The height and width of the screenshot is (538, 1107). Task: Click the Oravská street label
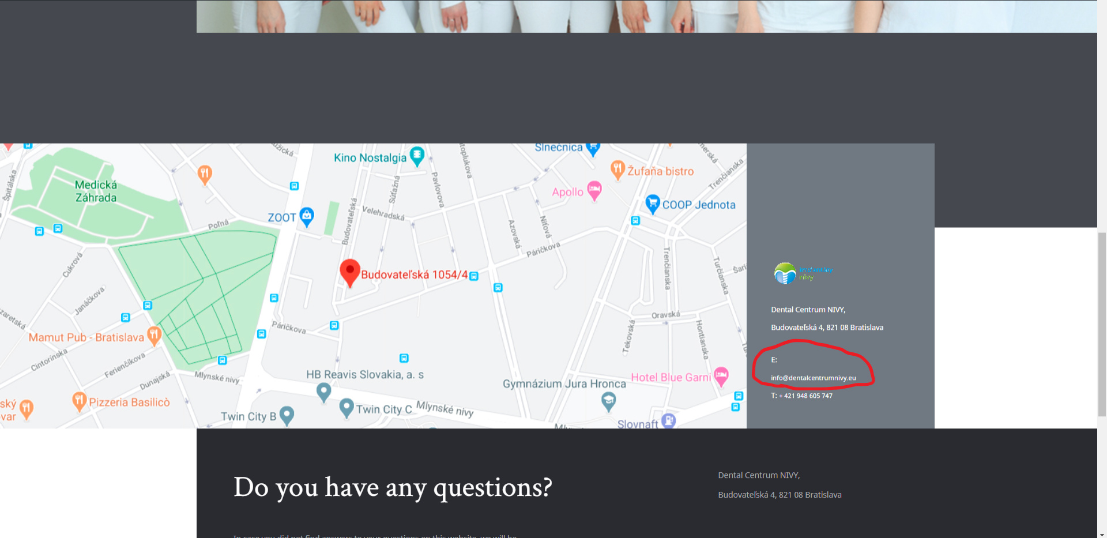coord(666,315)
